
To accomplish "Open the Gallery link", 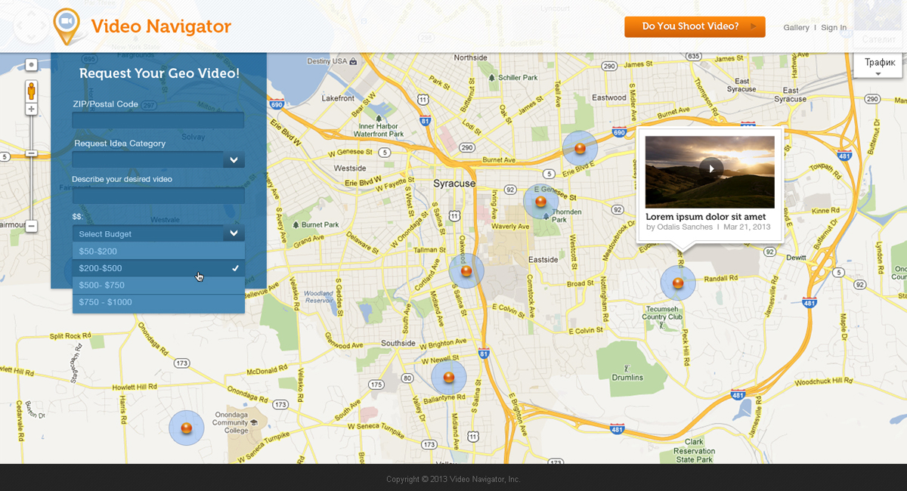I will pyautogui.click(x=796, y=28).
